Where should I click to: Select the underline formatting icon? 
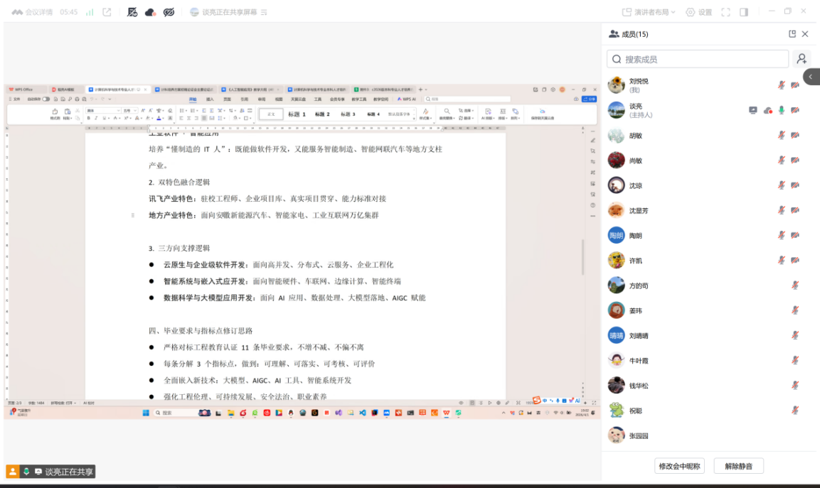click(x=105, y=118)
